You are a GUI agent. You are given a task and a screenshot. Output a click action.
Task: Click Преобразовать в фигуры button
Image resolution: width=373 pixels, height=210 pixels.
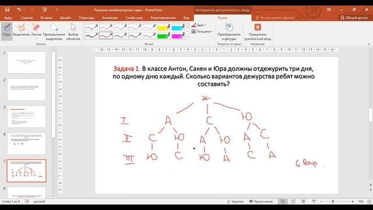coord(229,32)
